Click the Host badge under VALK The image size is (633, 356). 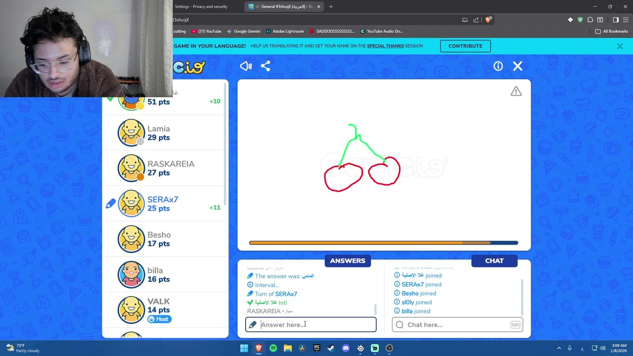click(x=159, y=319)
